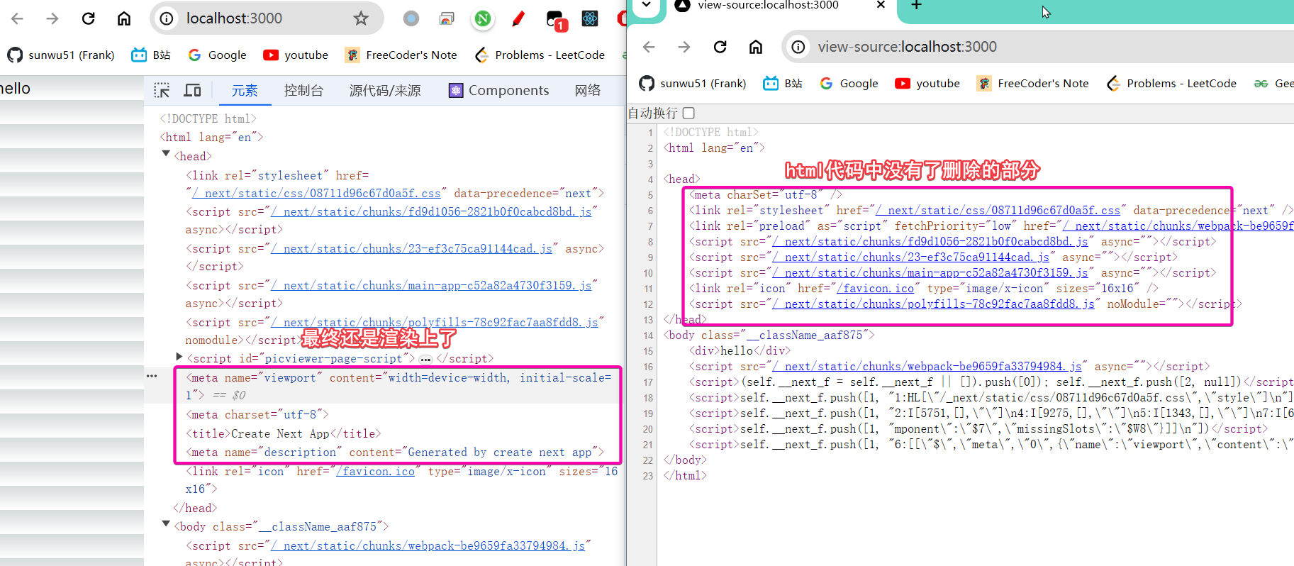Go home in the right browser window

pos(756,47)
